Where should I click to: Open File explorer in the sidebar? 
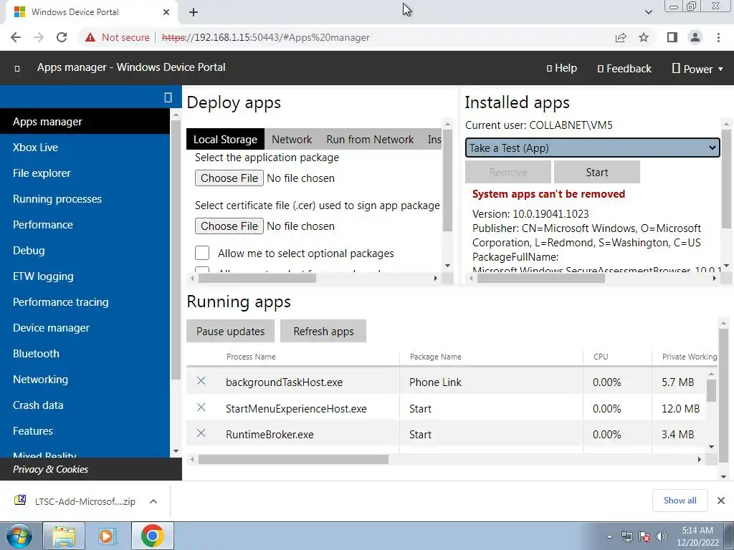85,173
